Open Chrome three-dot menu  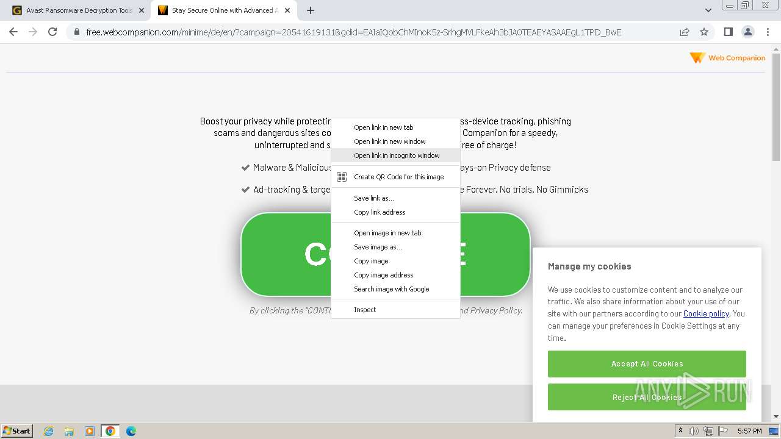768,32
